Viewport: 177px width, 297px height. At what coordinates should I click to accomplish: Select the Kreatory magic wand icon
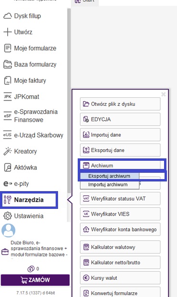(x=8, y=151)
